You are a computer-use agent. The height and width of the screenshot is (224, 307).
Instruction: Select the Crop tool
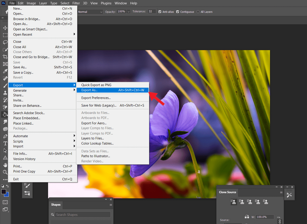click(x=5, y=57)
